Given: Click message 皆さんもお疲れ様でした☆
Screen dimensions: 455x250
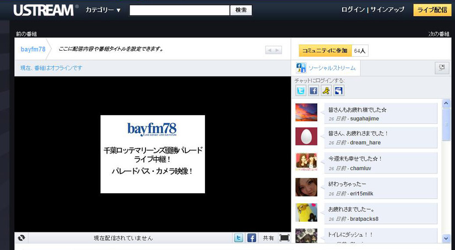Looking at the screenshot, I should coord(357,110).
